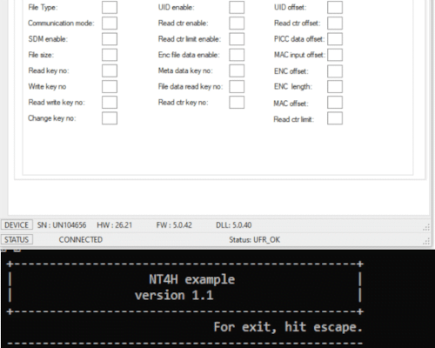This screenshot has height=348, width=435.
Task: Click the STATUS status bar label
Action: tap(17, 239)
